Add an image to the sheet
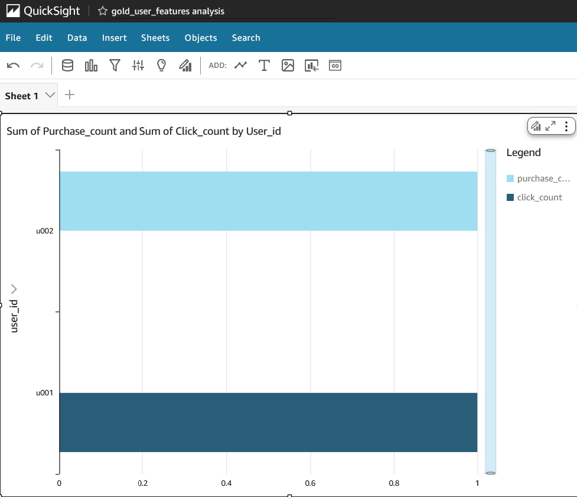Image resolution: width=577 pixels, height=497 pixels. click(288, 66)
